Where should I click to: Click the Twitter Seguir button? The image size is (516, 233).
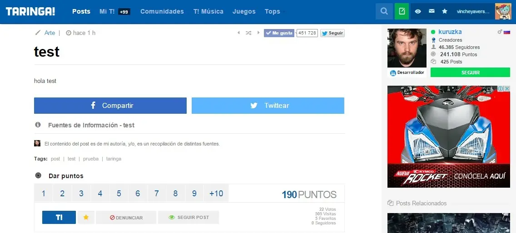point(332,33)
